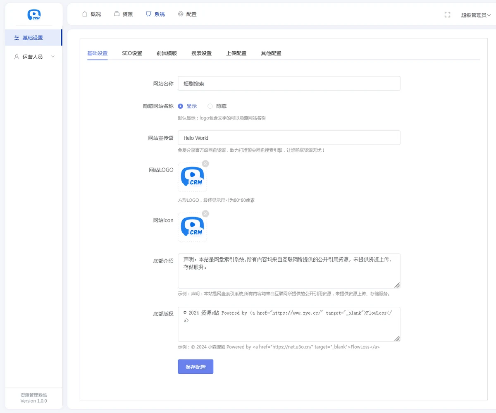Screen dimensions: 496x413
Task: Click the CRM logo in sidebar
Action: click(x=34, y=15)
